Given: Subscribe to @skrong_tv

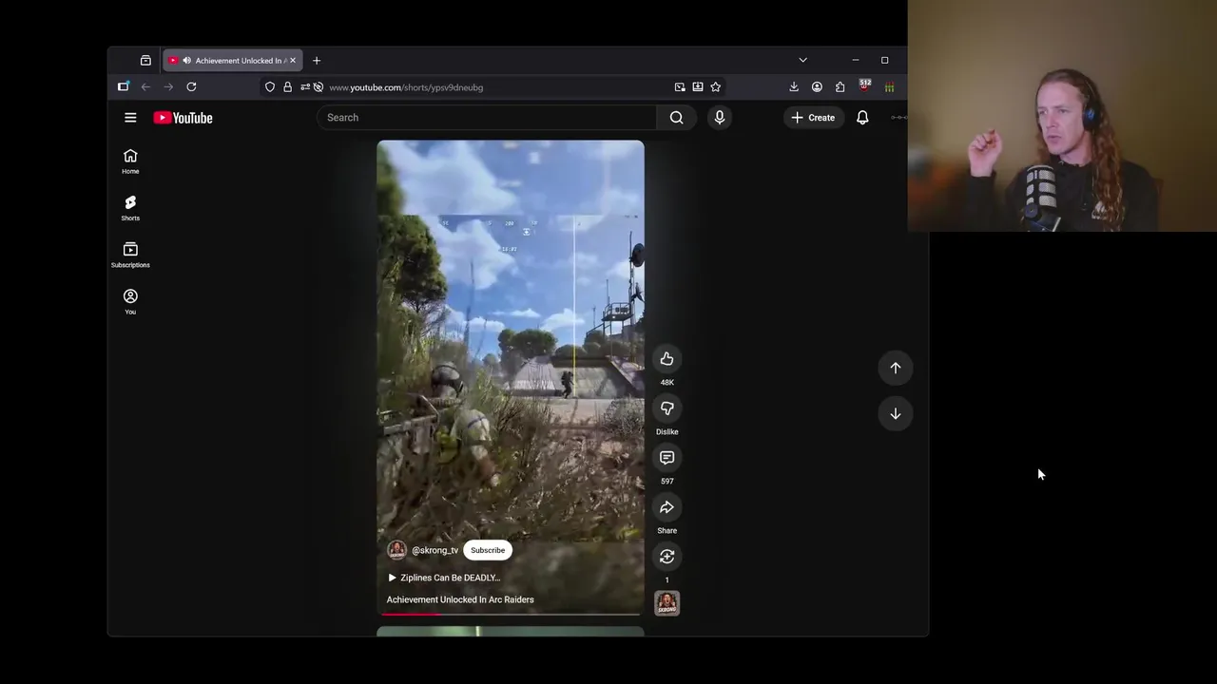Looking at the screenshot, I should (488, 550).
